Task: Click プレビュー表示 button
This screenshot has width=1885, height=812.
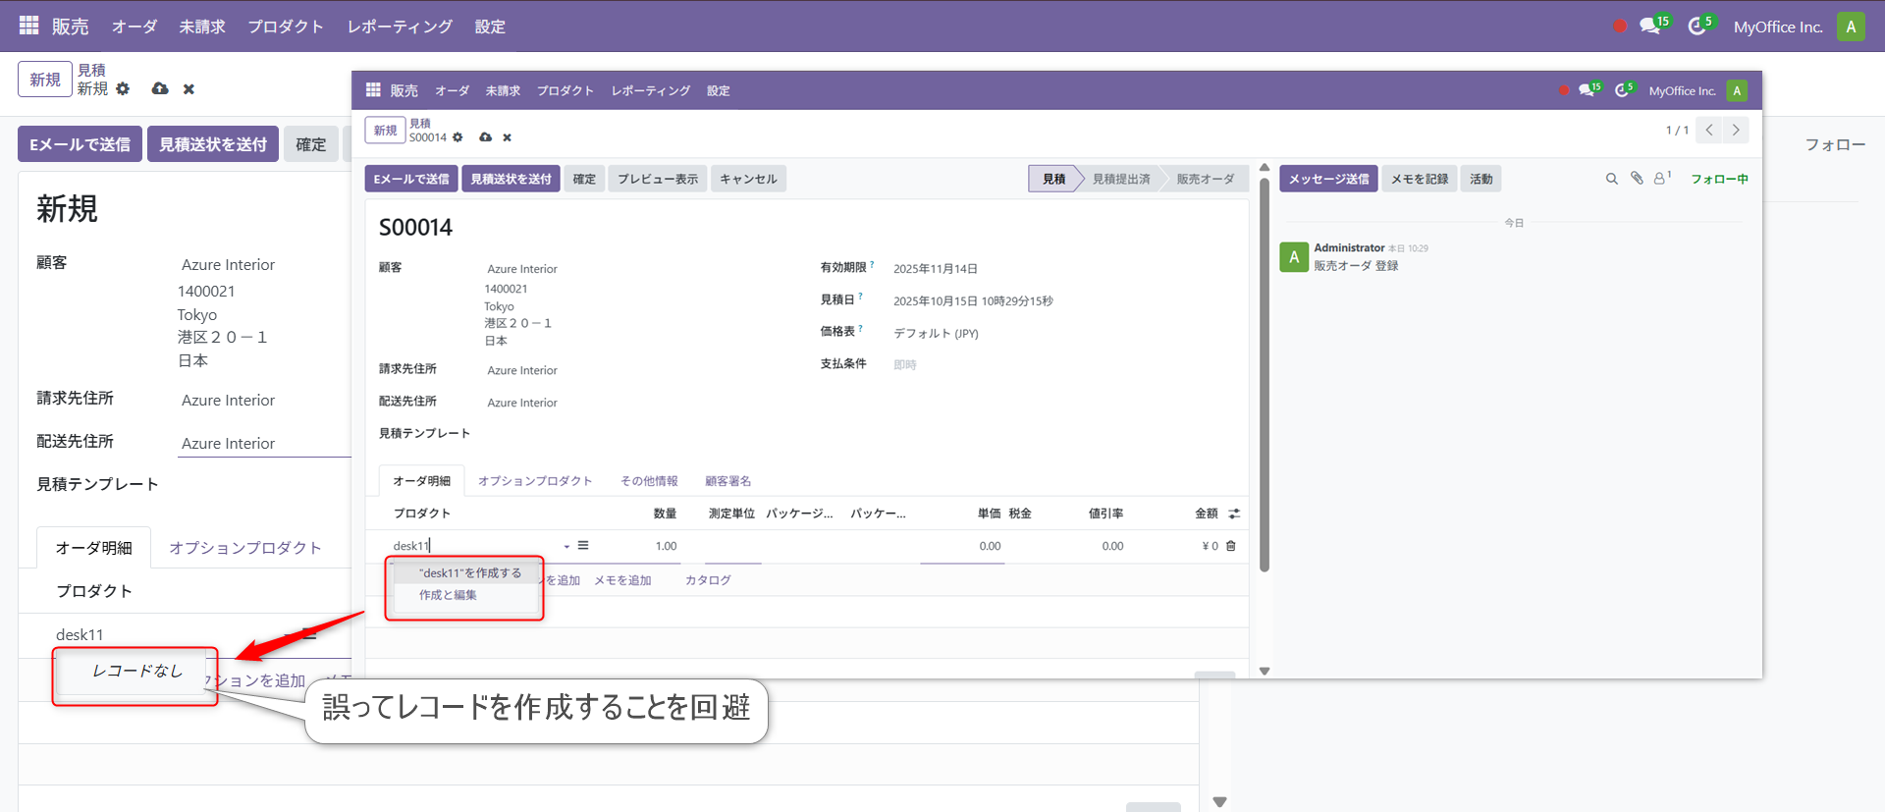Action: [658, 179]
